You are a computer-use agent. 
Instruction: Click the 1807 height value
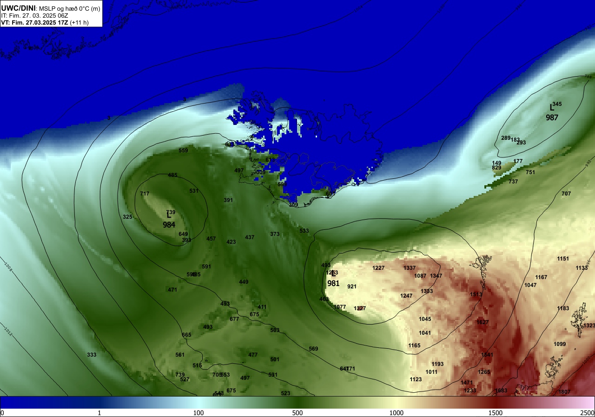coord(564,392)
